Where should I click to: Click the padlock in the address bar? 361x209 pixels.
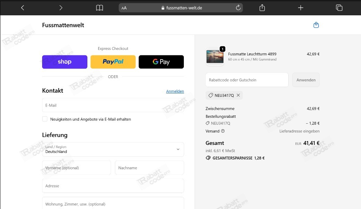tap(162, 7)
